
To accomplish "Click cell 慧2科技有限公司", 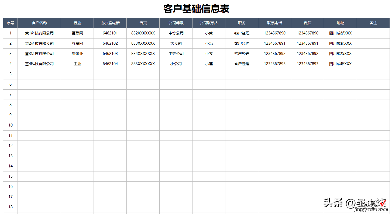I will pos(39,43).
